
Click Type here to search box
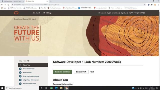click(22, 88)
